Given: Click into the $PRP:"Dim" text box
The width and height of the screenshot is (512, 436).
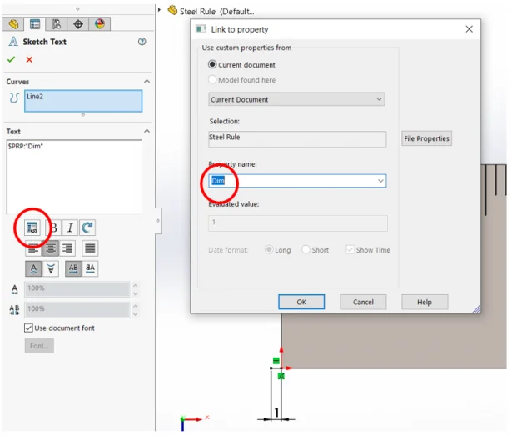Looking at the screenshot, I should click(x=74, y=177).
